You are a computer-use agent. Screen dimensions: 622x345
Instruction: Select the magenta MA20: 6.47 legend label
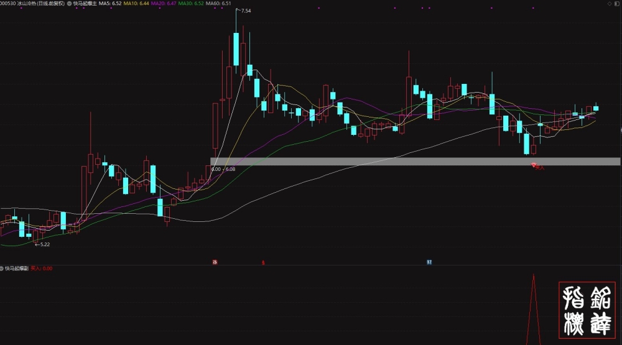pyautogui.click(x=164, y=3)
